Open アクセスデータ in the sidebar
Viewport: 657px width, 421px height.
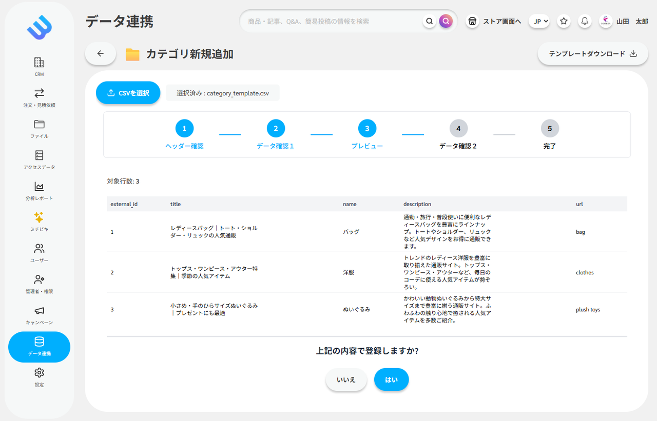pos(39,159)
